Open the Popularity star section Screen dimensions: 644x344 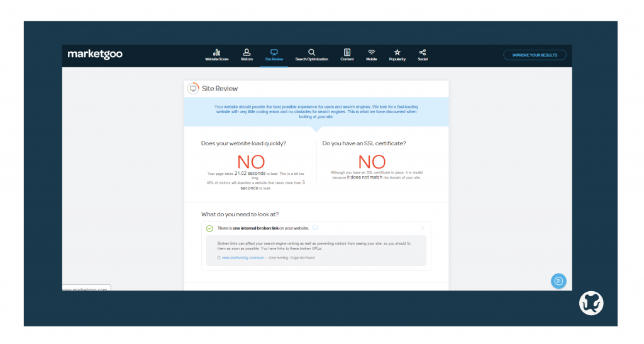(397, 55)
